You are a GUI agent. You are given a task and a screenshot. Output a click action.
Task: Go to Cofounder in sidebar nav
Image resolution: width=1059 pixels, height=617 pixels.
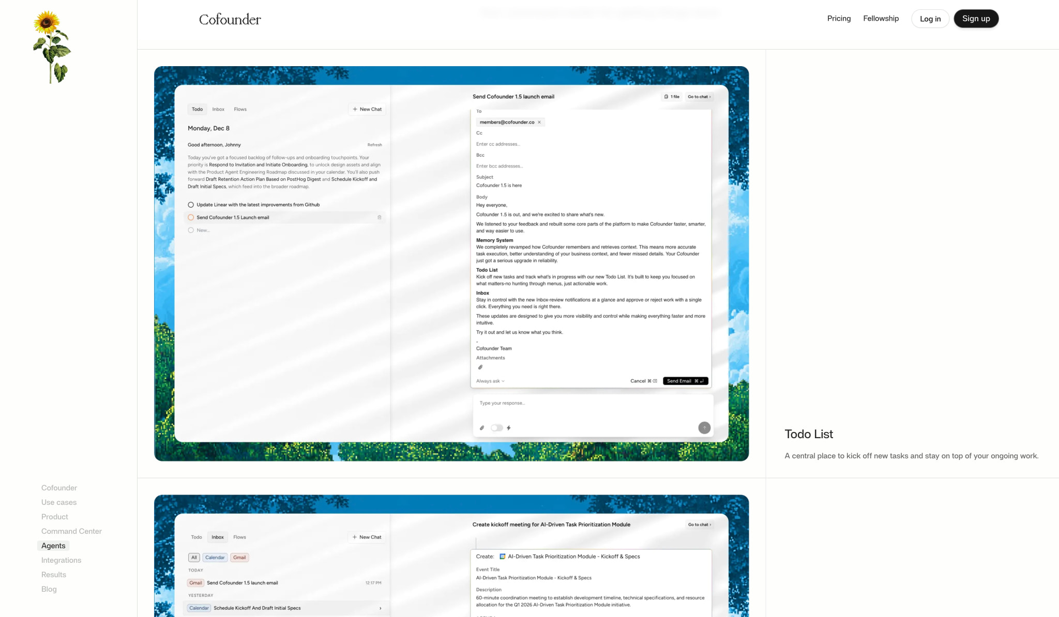(59, 488)
